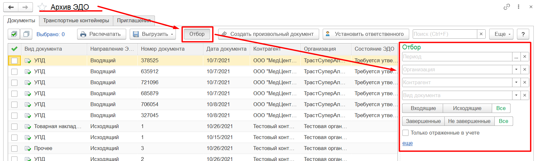
Task: Clear the search field with X
Action: [481, 34]
